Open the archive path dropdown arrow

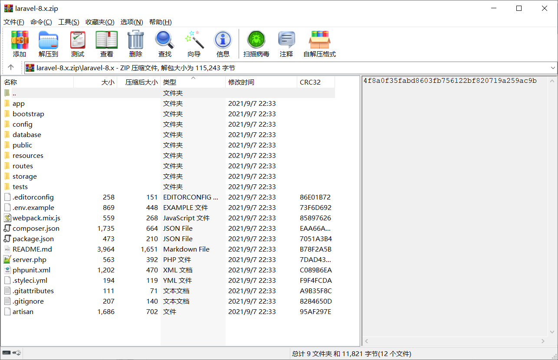553,68
